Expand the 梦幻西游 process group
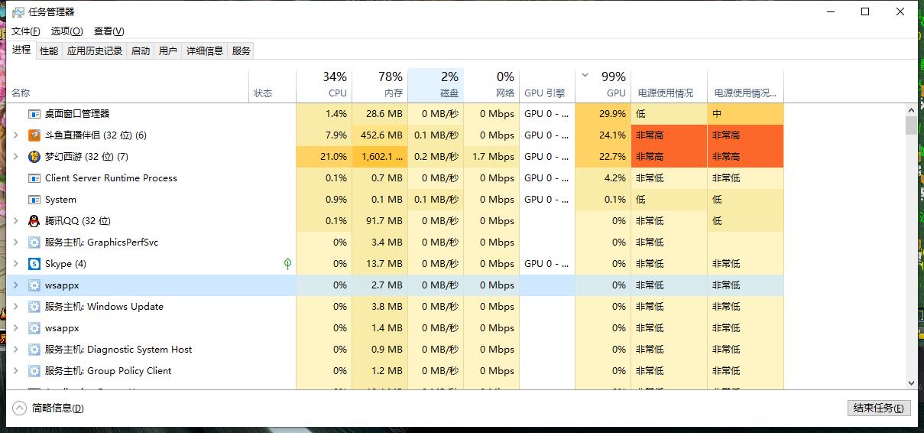The width and height of the screenshot is (924, 433). 15,156
